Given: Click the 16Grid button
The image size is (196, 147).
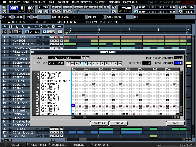Looking at the screenshot, I should pos(119,123).
